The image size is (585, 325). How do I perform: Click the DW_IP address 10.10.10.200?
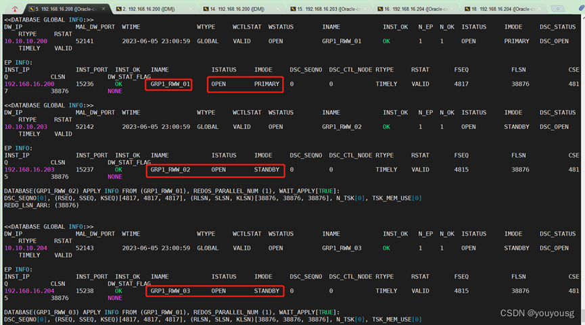tap(26, 41)
